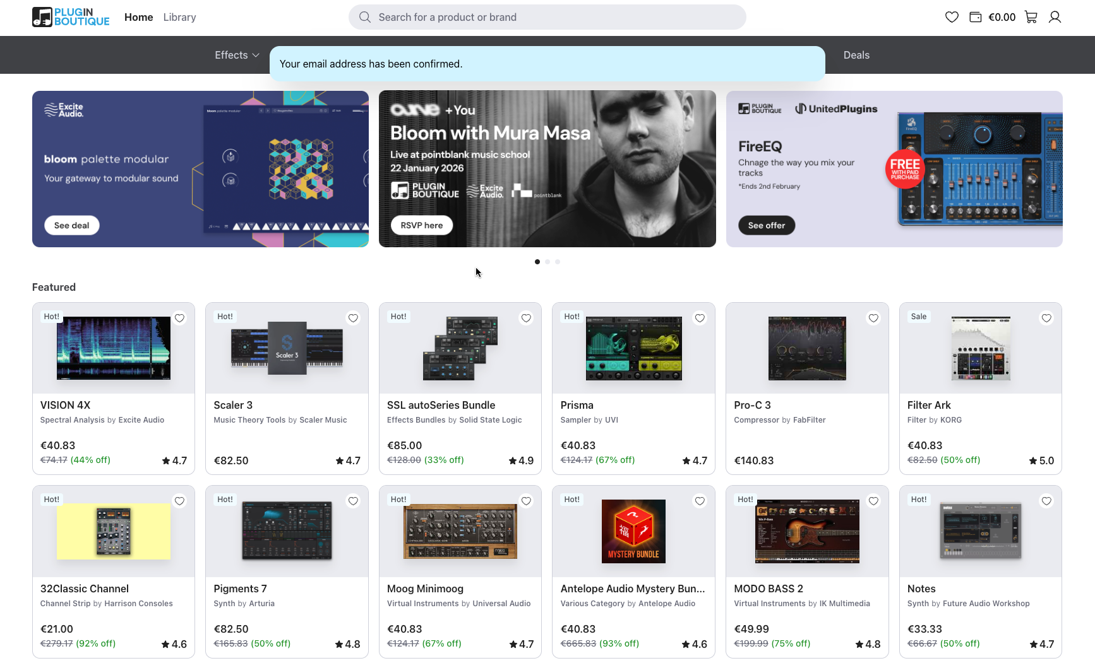Expand the Effects dropdown menu
The image size is (1095, 668).
(x=237, y=55)
